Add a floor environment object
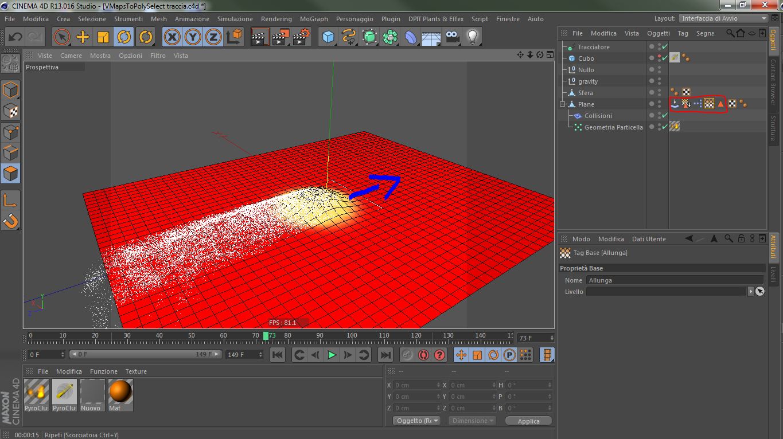The width and height of the screenshot is (783, 439). click(x=431, y=37)
